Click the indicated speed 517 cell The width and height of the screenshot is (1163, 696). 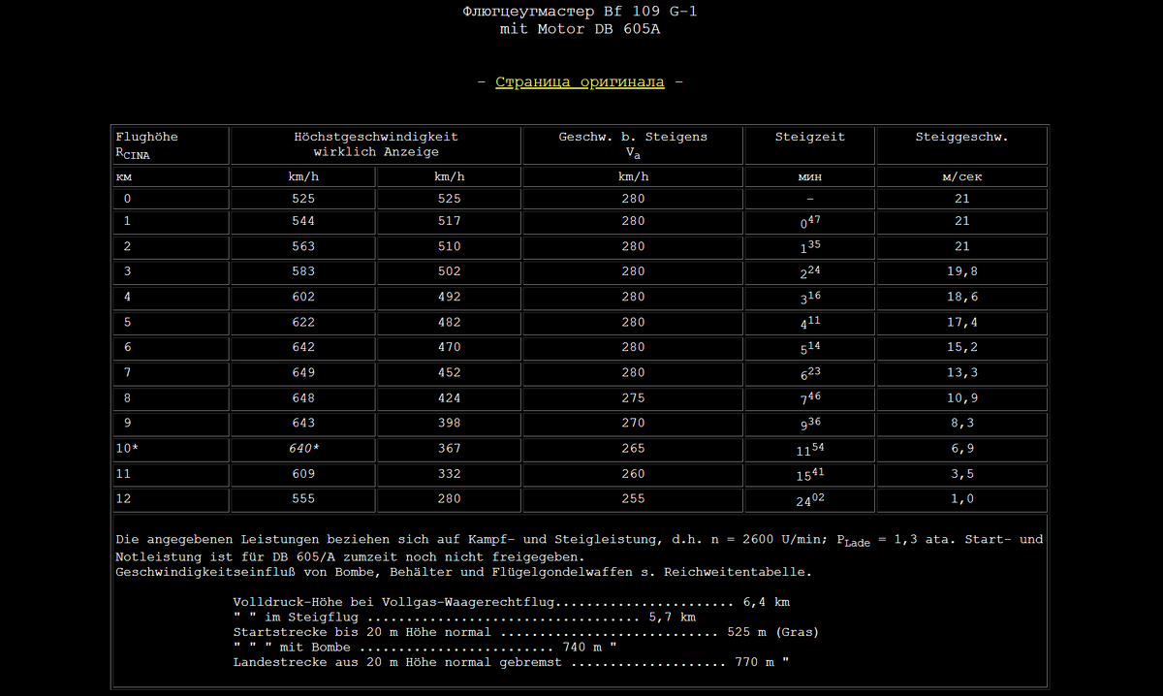click(x=449, y=222)
